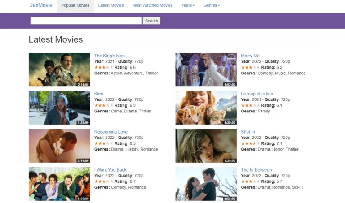Expand the Genres dropdown

pos(212,5)
